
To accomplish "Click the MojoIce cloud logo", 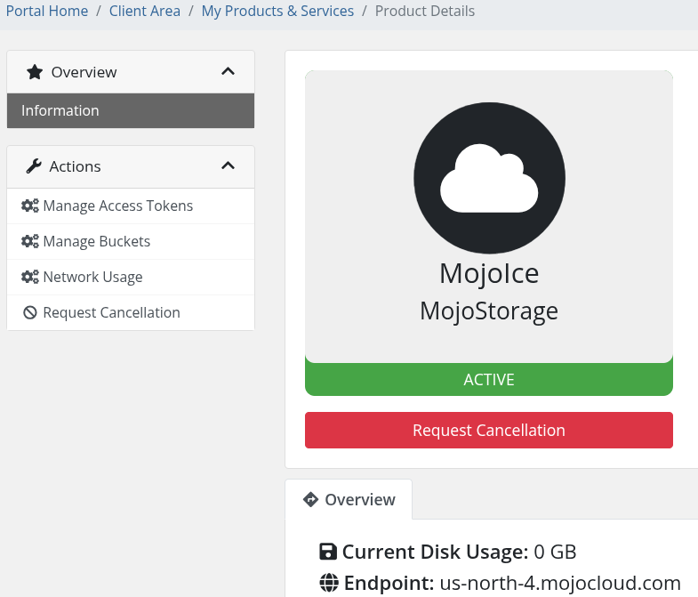I will pyautogui.click(x=489, y=178).
